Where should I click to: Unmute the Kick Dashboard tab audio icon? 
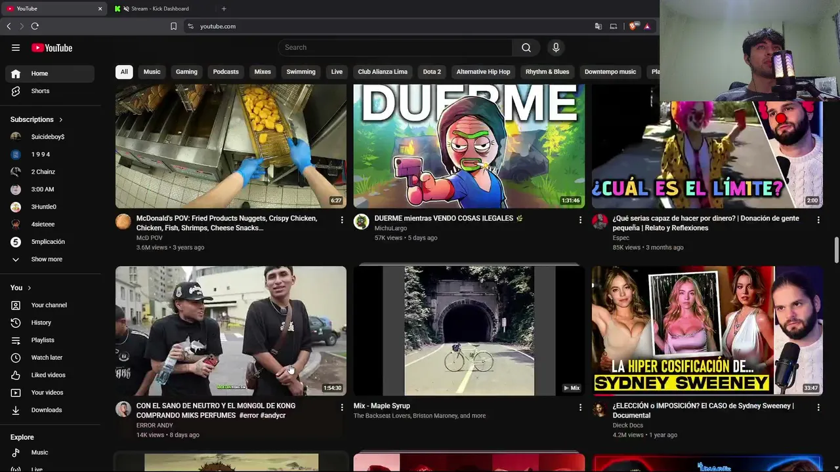click(126, 9)
